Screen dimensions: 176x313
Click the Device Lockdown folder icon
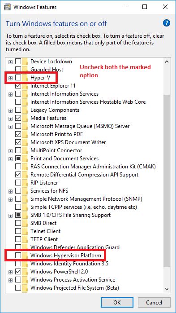(x=25, y=62)
